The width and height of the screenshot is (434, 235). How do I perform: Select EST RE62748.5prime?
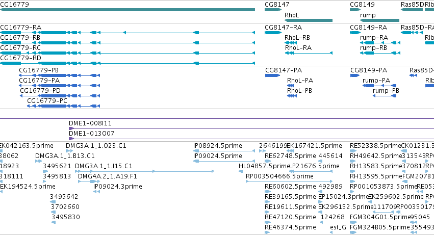[x=268, y=161]
